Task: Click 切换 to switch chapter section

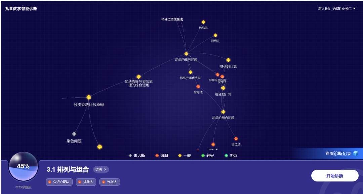Action: coord(101,169)
